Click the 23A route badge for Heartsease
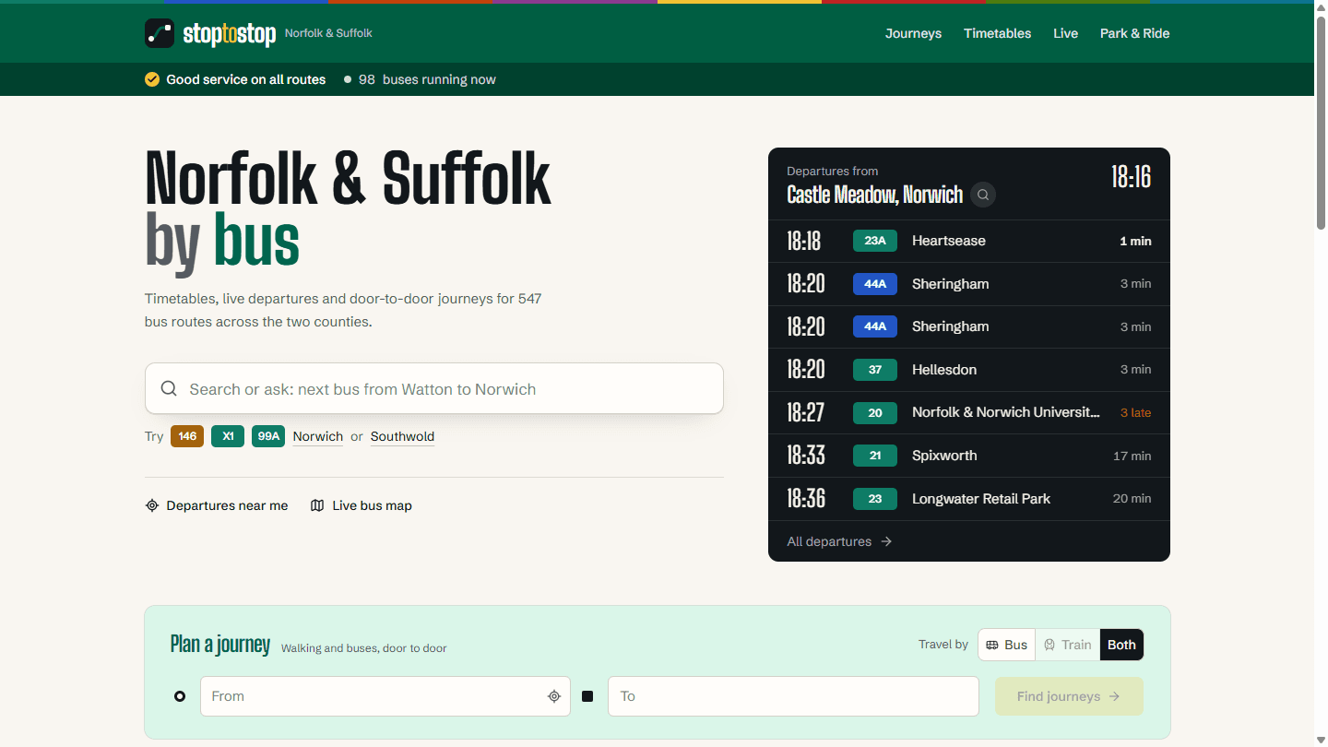Screen dimensions: 1328x747 pyautogui.click(x=875, y=241)
